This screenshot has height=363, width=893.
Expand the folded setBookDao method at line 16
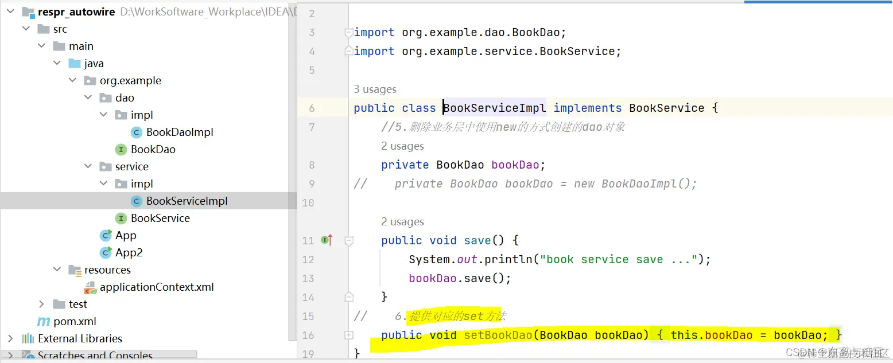(x=348, y=334)
